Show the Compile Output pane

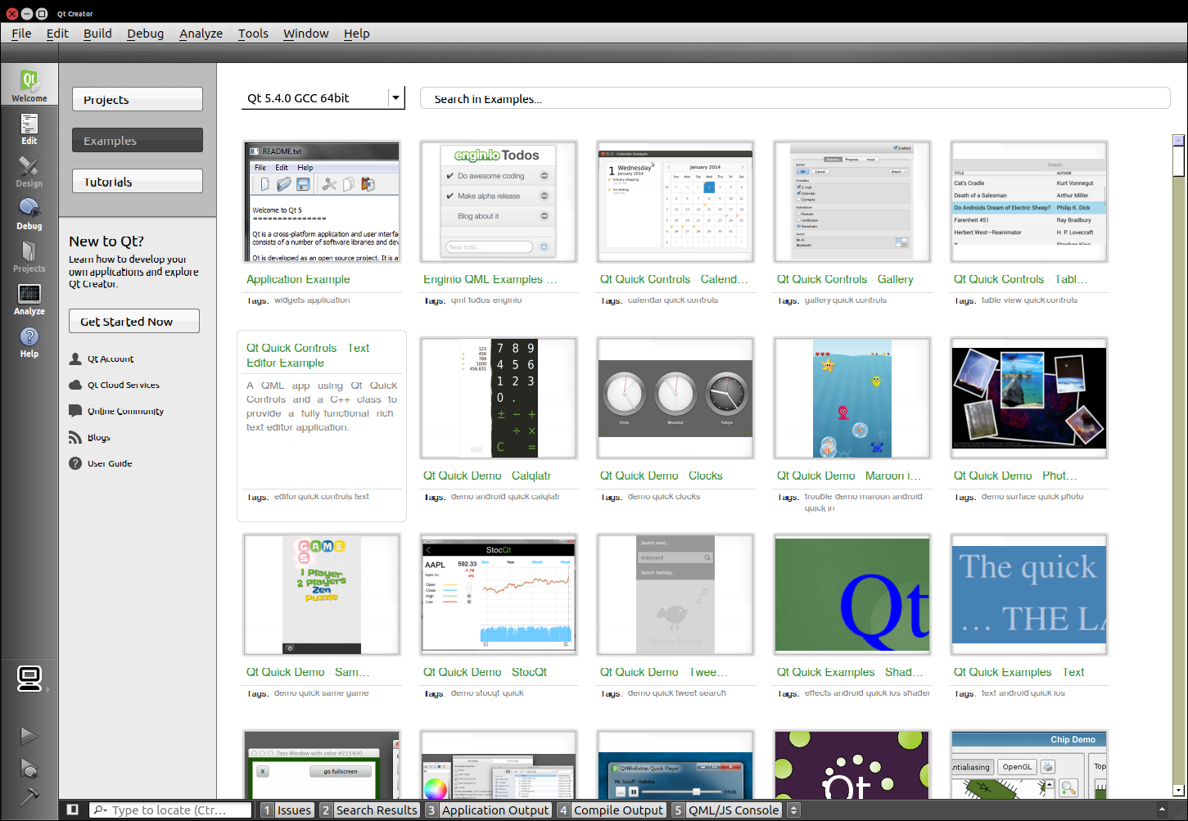(x=611, y=810)
